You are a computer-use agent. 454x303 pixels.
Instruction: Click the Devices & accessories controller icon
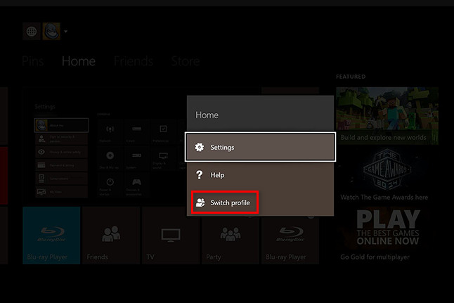136,182
